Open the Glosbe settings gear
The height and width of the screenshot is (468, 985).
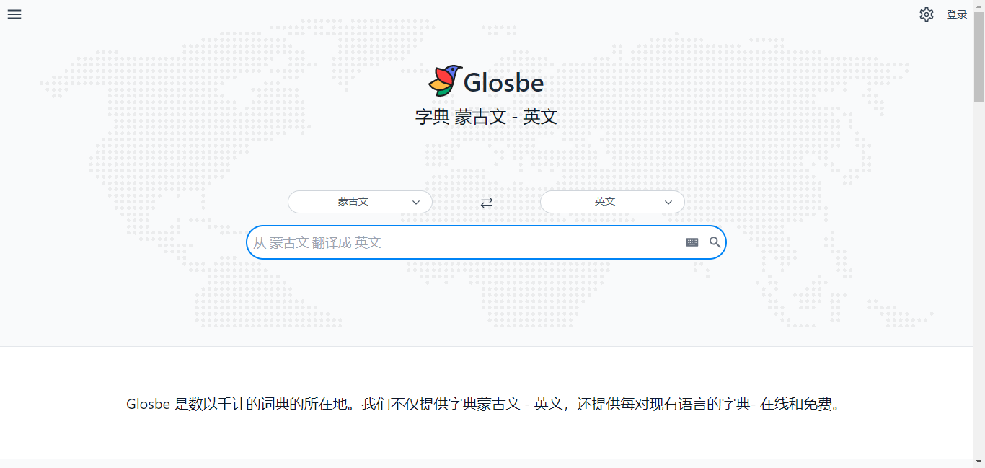(927, 14)
